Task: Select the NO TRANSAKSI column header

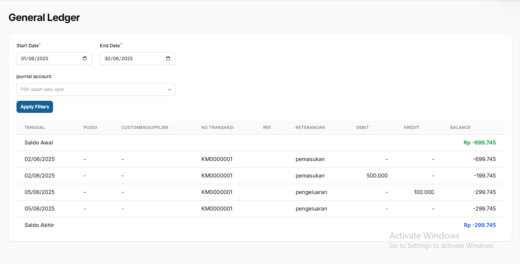Action: [218, 128]
